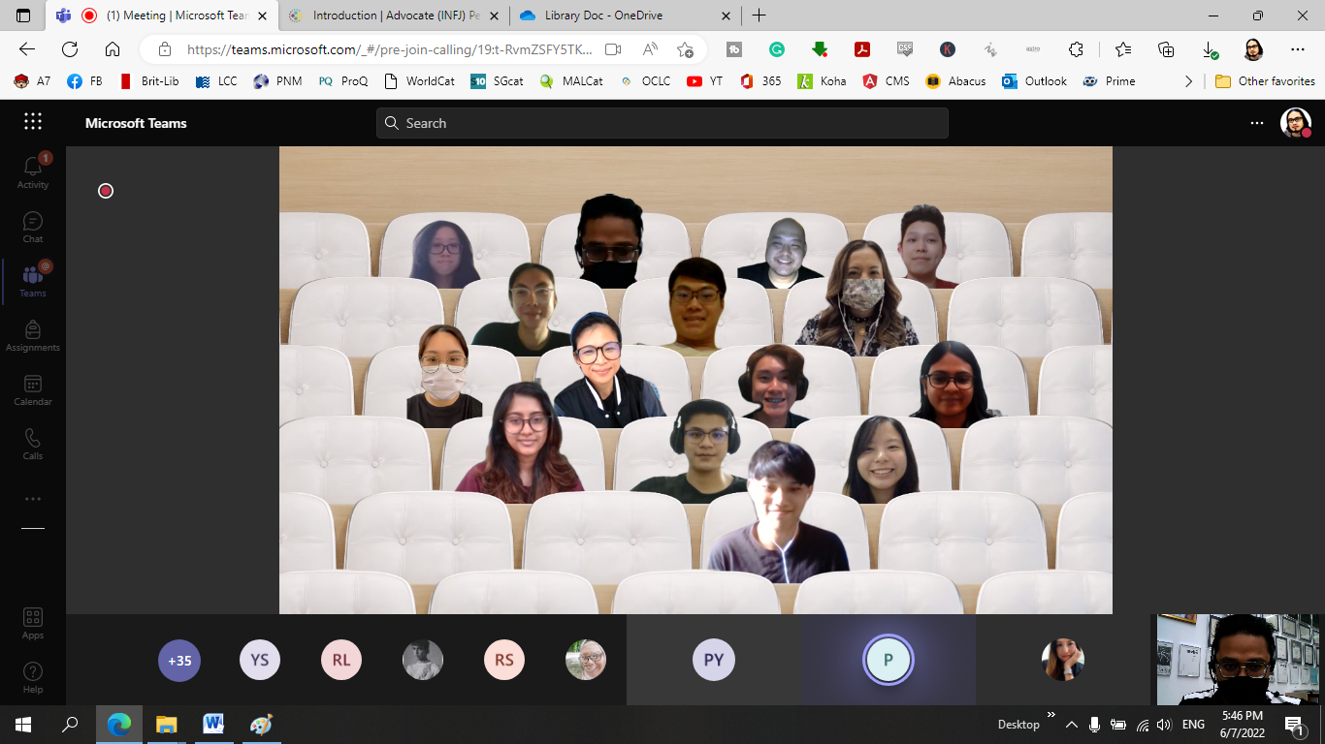1325x744 pixels.
Task: Go to the browser home page
Action: coord(113,49)
